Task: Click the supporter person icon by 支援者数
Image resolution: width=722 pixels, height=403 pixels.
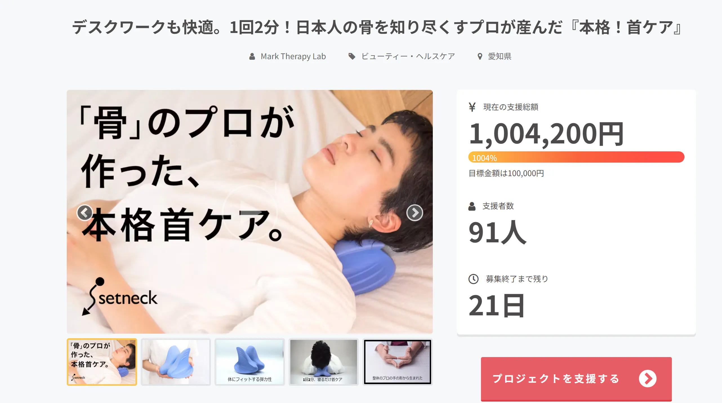Action: pyautogui.click(x=472, y=206)
